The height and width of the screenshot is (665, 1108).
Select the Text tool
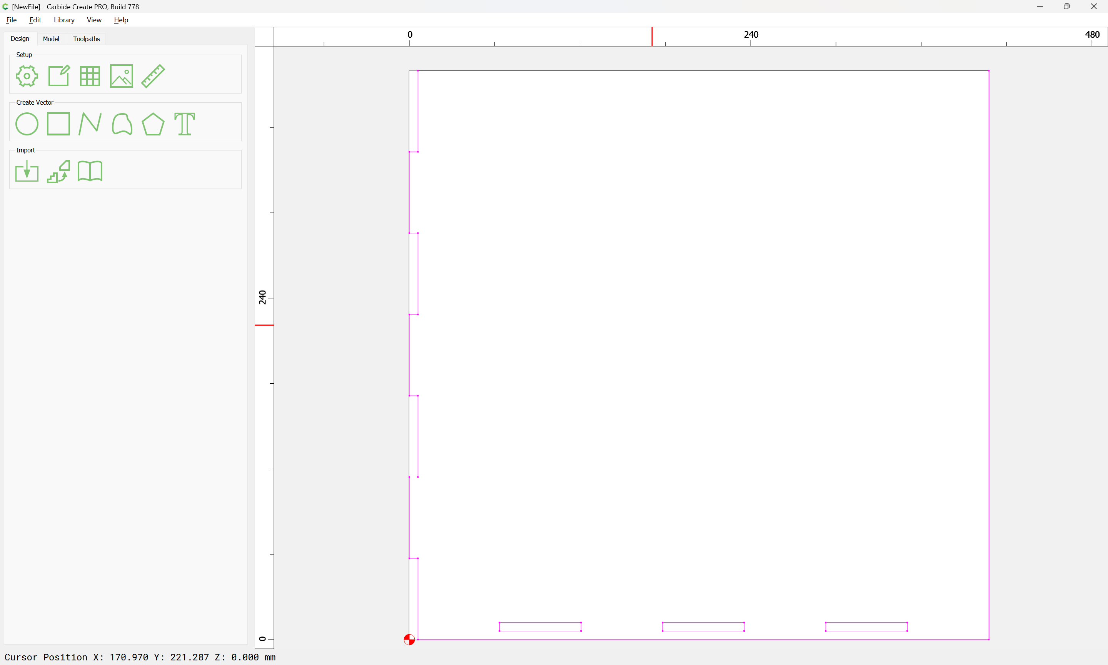(x=185, y=124)
